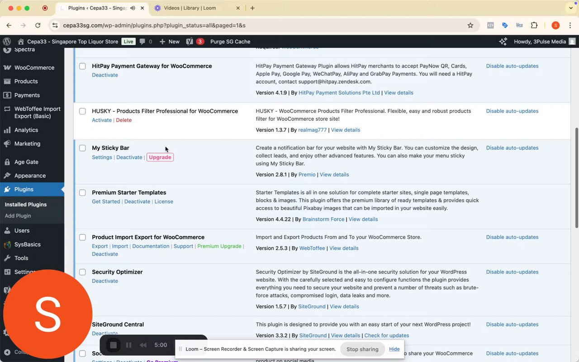
Task: Open the code brackets extension icon
Action: [490, 25]
